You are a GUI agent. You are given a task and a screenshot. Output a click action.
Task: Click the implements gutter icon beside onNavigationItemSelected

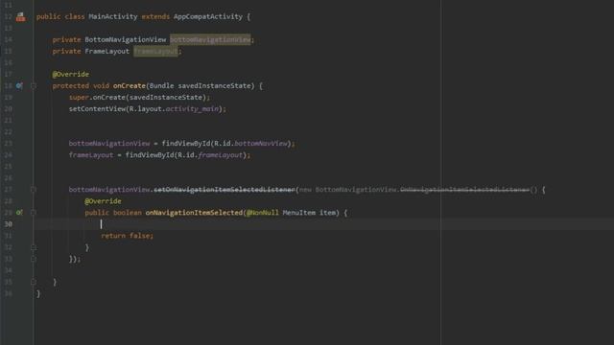pos(19,213)
